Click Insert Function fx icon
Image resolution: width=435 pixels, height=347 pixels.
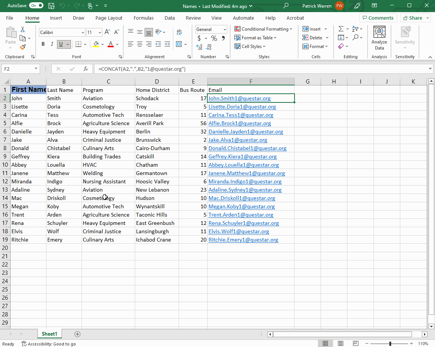tap(86, 69)
